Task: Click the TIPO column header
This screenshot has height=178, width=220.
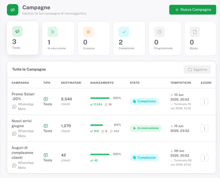Action: [47, 83]
